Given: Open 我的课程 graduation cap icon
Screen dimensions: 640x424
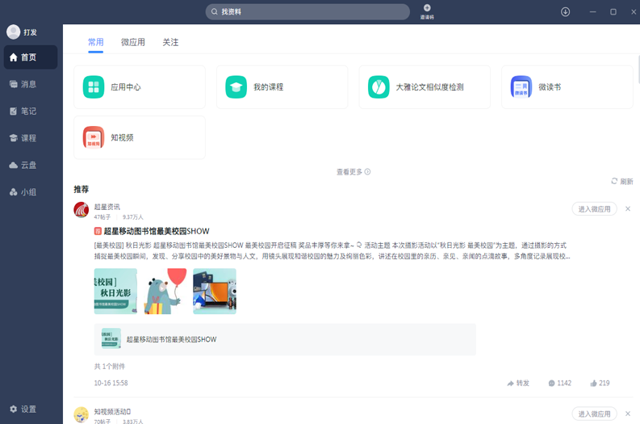Looking at the screenshot, I should [236, 87].
